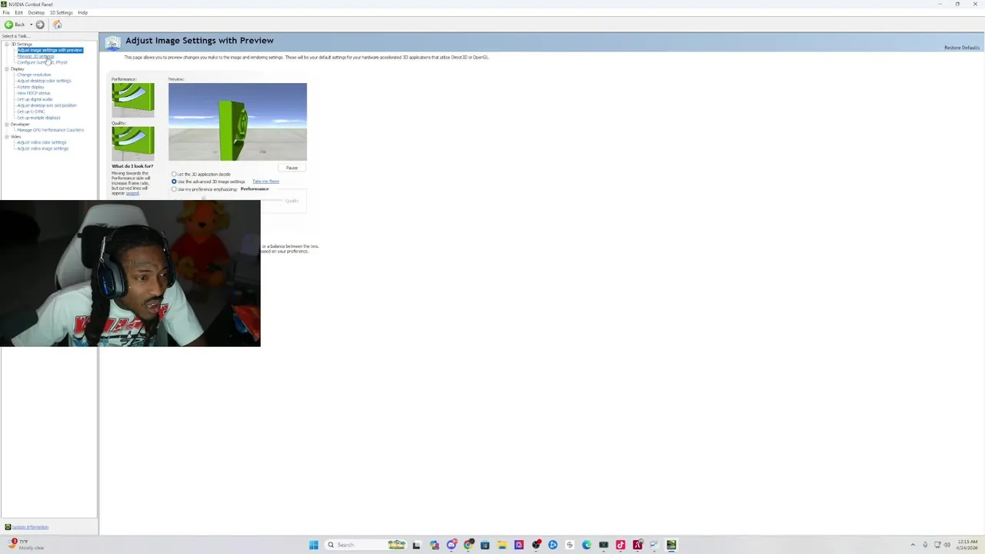Click the jagged help link
Image resolution: width=985 pixels, height=554 pixels.
pyautogui.click(x=132, y=193)
